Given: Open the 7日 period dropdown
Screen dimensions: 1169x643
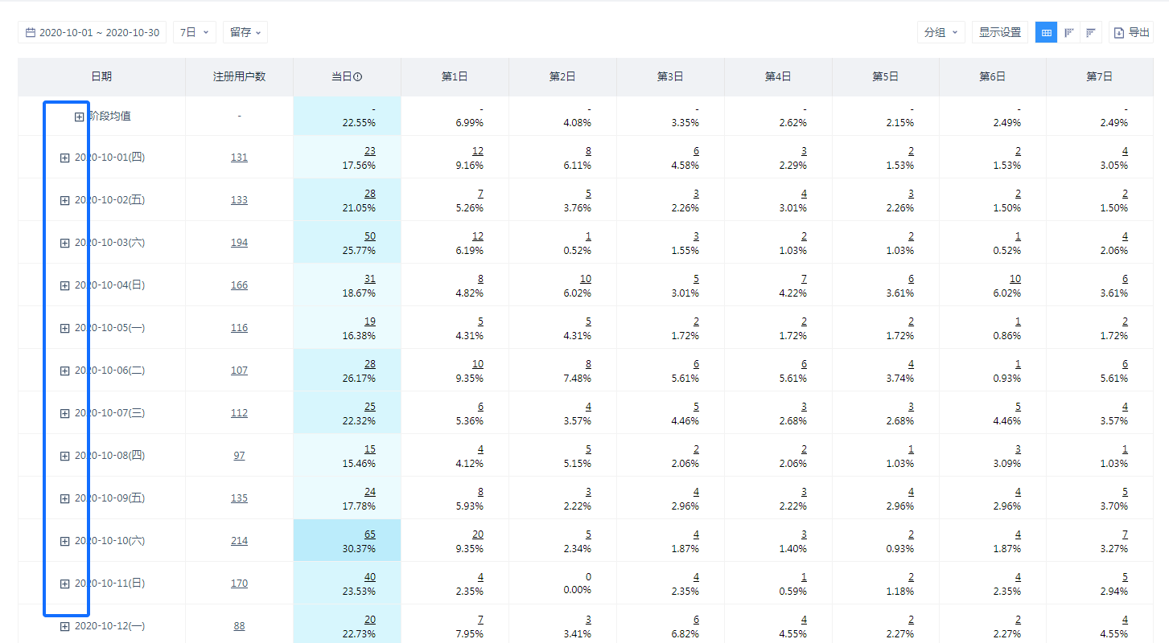Looking at the screenshot, I should [x=194, y=32].
